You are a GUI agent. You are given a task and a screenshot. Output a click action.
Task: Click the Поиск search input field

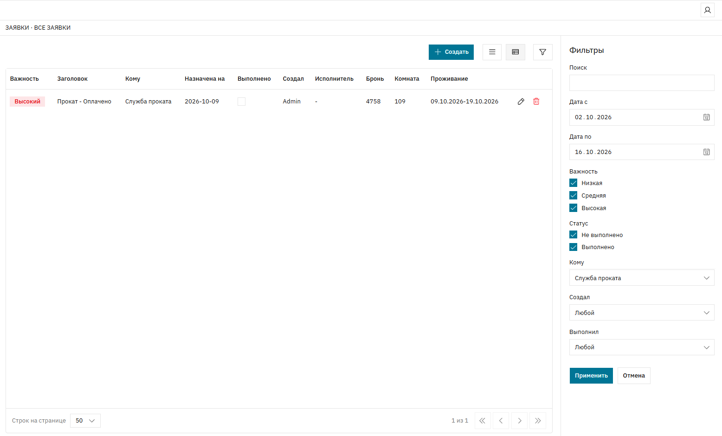click(x=642, y=83)
